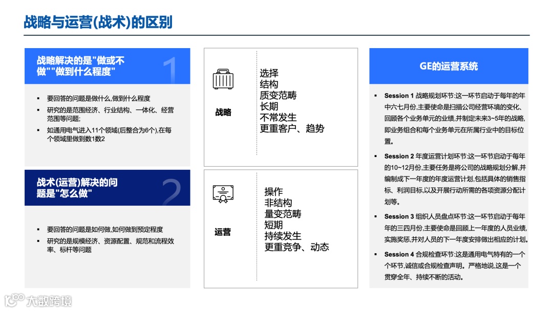This screenshot has height=311, width=553.
Task: Click 短期 in the operations list
Action: [273, 225]
